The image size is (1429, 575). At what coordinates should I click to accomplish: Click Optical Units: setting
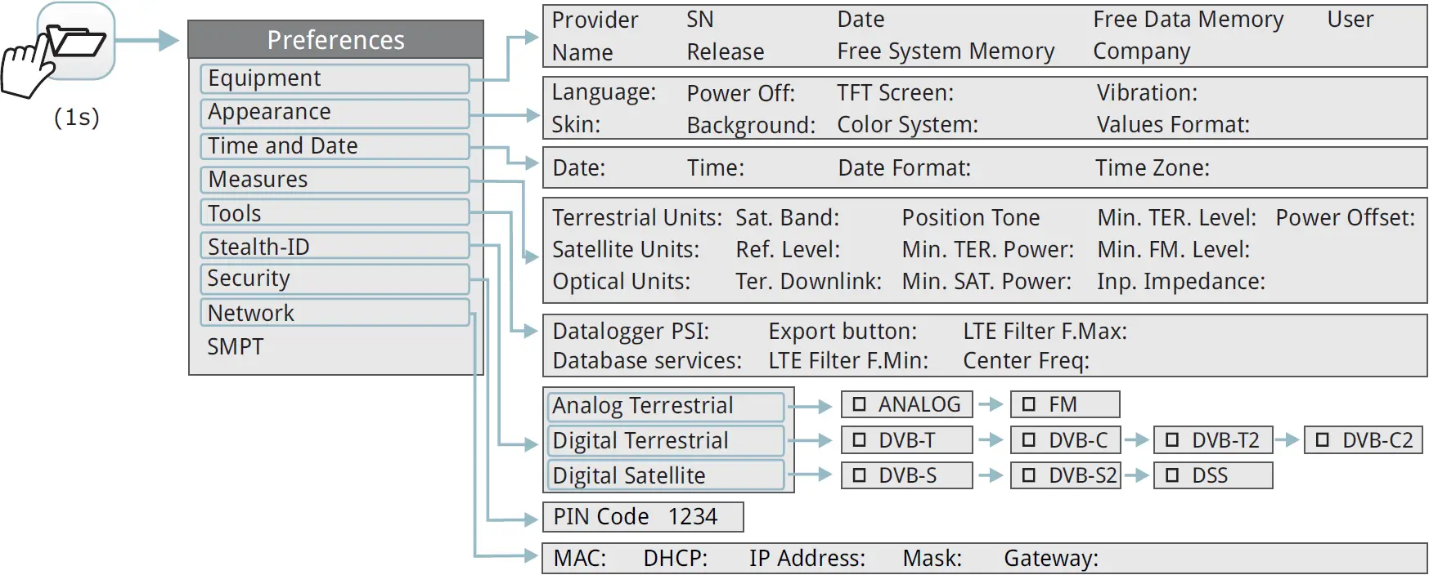click(x=622, y=282)
